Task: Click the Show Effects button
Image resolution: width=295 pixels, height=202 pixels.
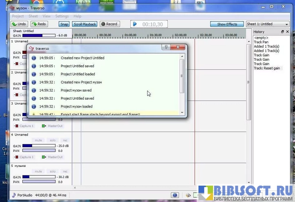Action: (x=227, y=24)
